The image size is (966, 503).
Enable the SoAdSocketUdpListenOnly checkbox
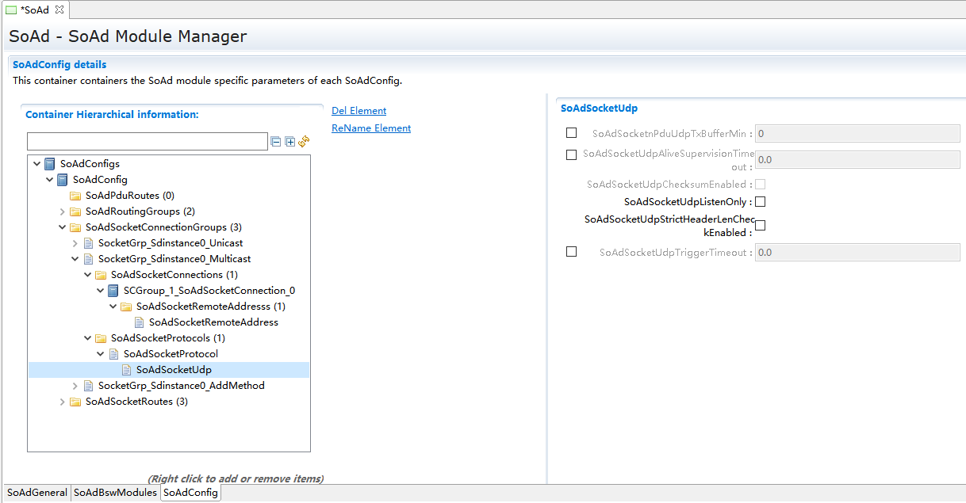pyautogui.click(x=760, y=202)
